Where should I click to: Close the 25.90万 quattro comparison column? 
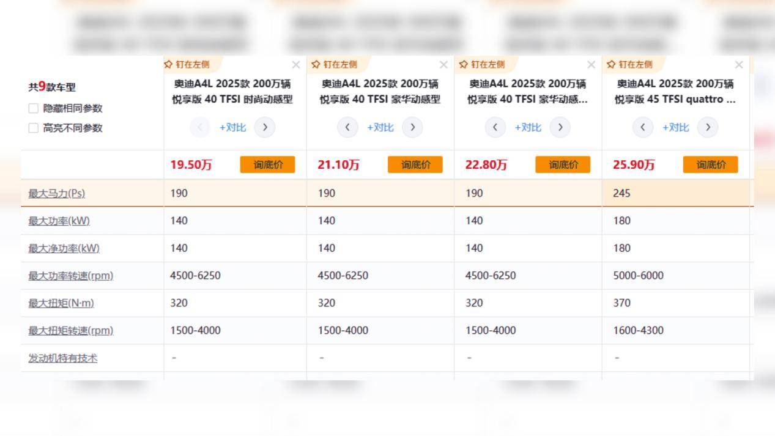[739, 64]
